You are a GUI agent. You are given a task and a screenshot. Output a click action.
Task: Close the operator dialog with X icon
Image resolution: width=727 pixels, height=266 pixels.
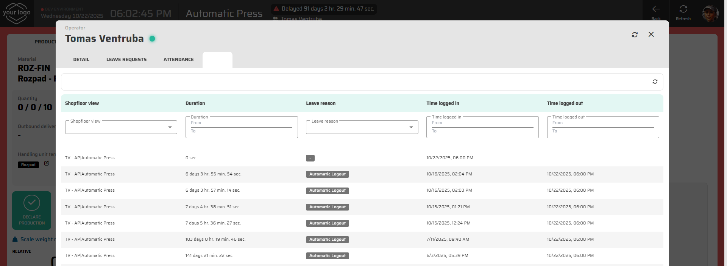(651, 34)
